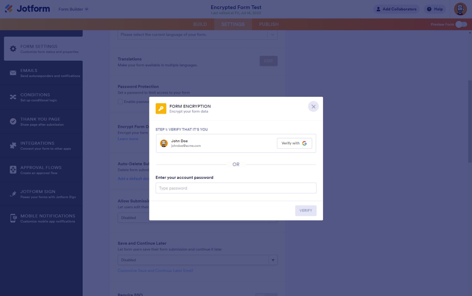472x296 pixels.
Task: Open Jotform Sign settings
Action: tap(41, 194)
